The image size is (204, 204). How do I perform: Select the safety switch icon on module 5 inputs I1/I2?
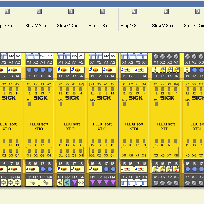point(127,70)
